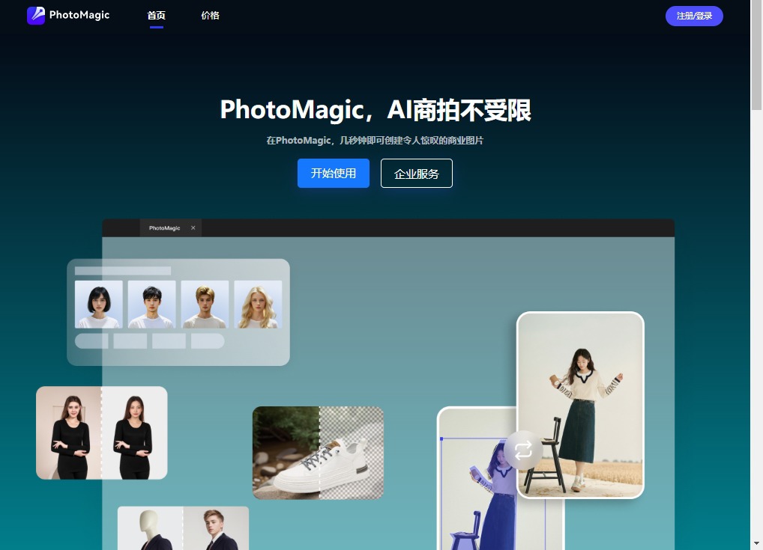Click the page vertical scrollbar thumb

tap(756, 55)
